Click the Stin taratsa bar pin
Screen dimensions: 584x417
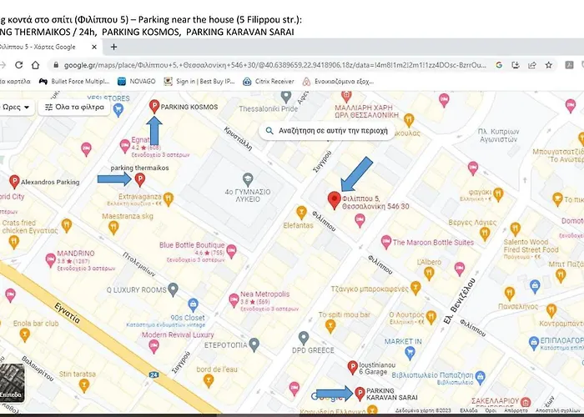tap(84, 385)
